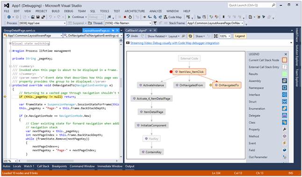Zoom to fit using the code map toolbar icon
The image size is (302, 177).
(x=216, y=36)
